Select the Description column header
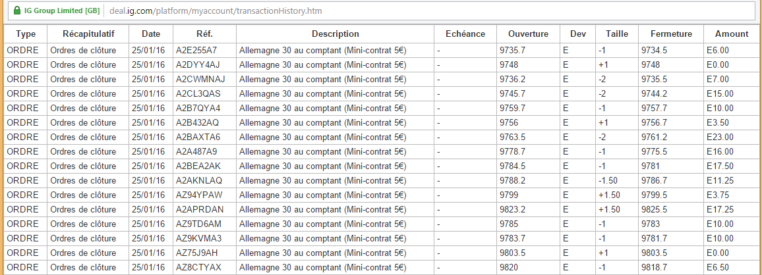Viewport: 762px width, 275px height. tap(335, 34)
